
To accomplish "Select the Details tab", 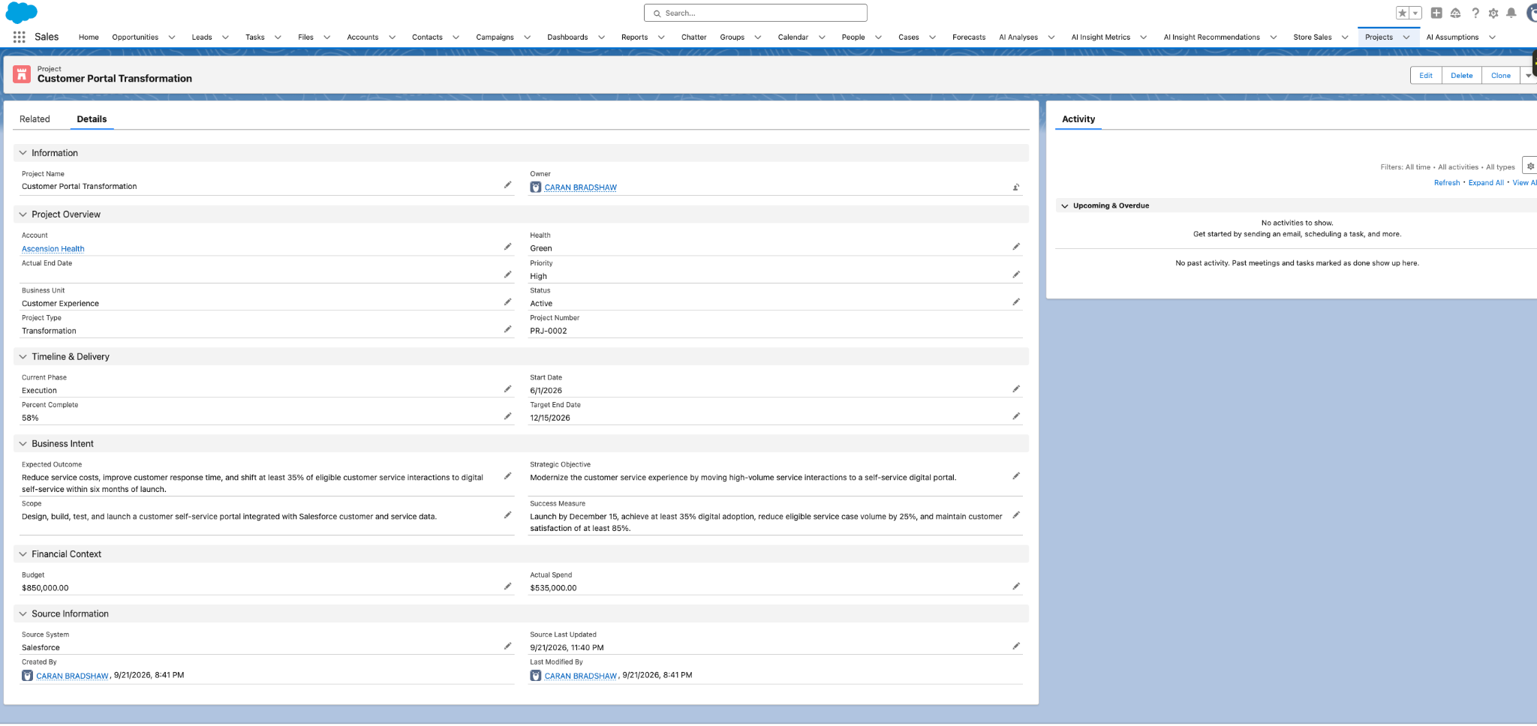I will 92,119.
